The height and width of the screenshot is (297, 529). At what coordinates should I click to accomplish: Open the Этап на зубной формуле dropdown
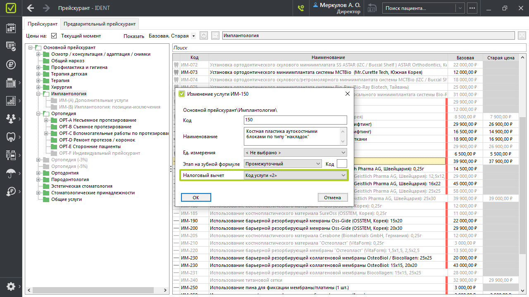pyautogui.click(x=283, y=164)
